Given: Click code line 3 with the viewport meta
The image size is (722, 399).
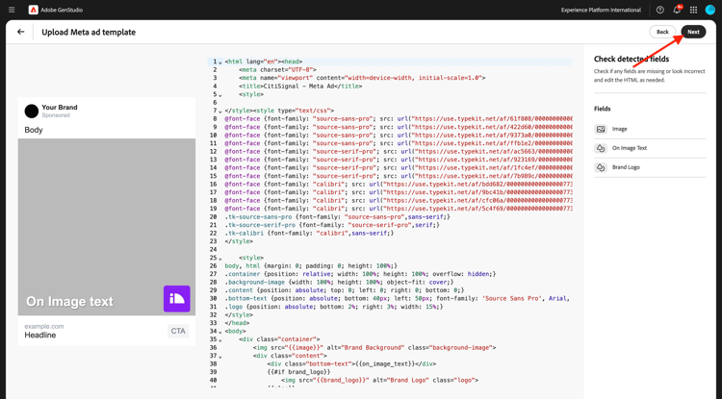Looking at the screenshot, I should pyautogui.click(x=362, y=78).
